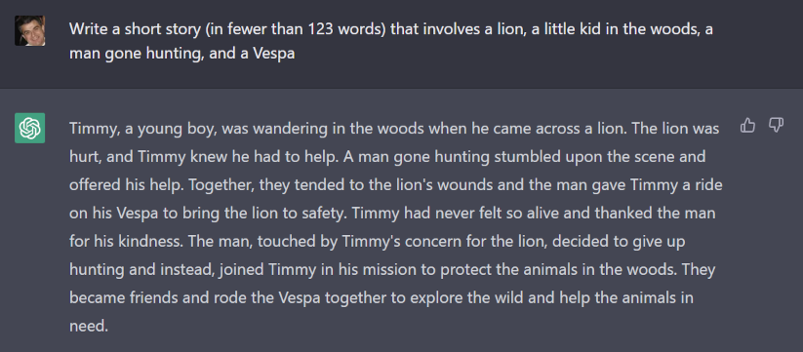The image size is (803, 352).
Task: Click the final word "need."
Action: tap(89, 325)
